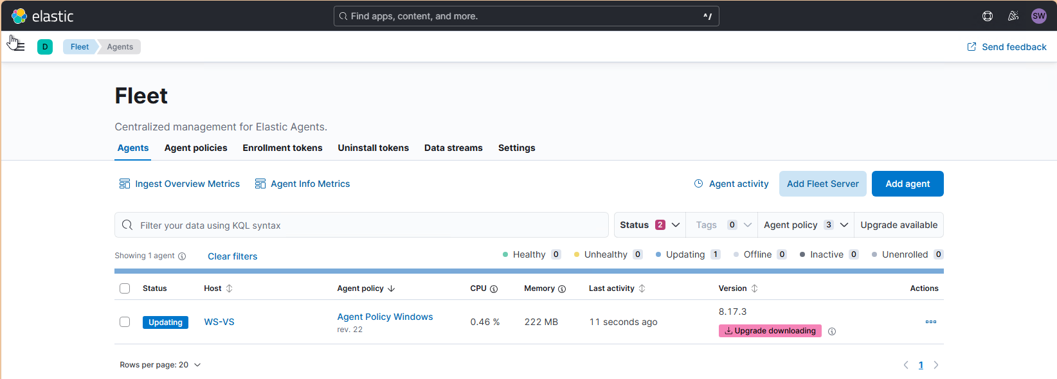Click the Healthy 0 status count

[532, 254]
